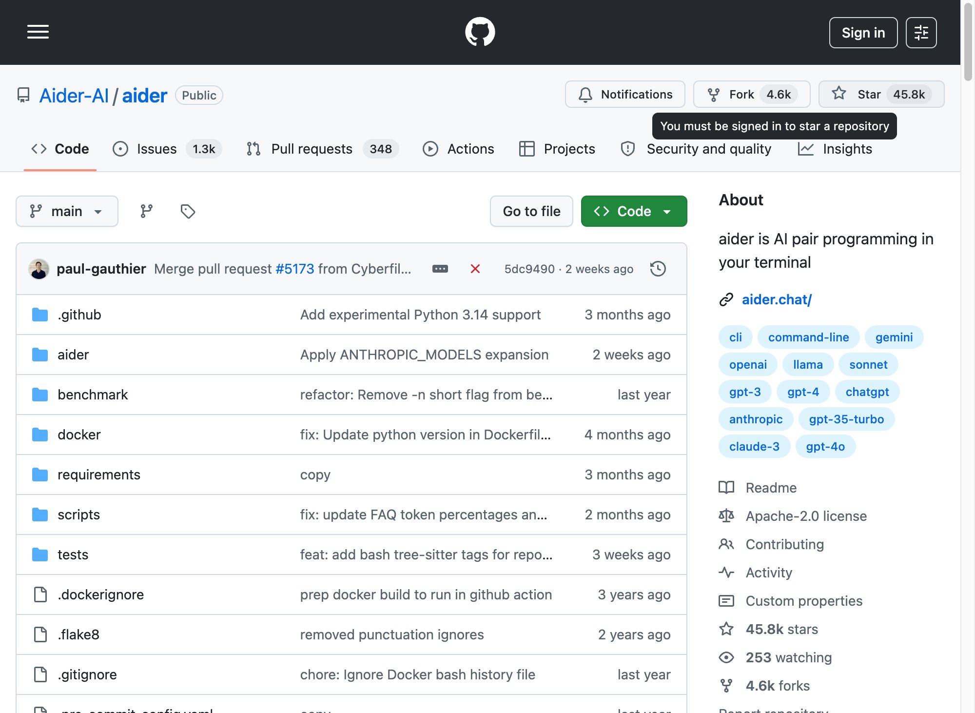The height and width of the screenshot is (713, 975).
Task: Open pull request #5173 link
Action: 295,269
